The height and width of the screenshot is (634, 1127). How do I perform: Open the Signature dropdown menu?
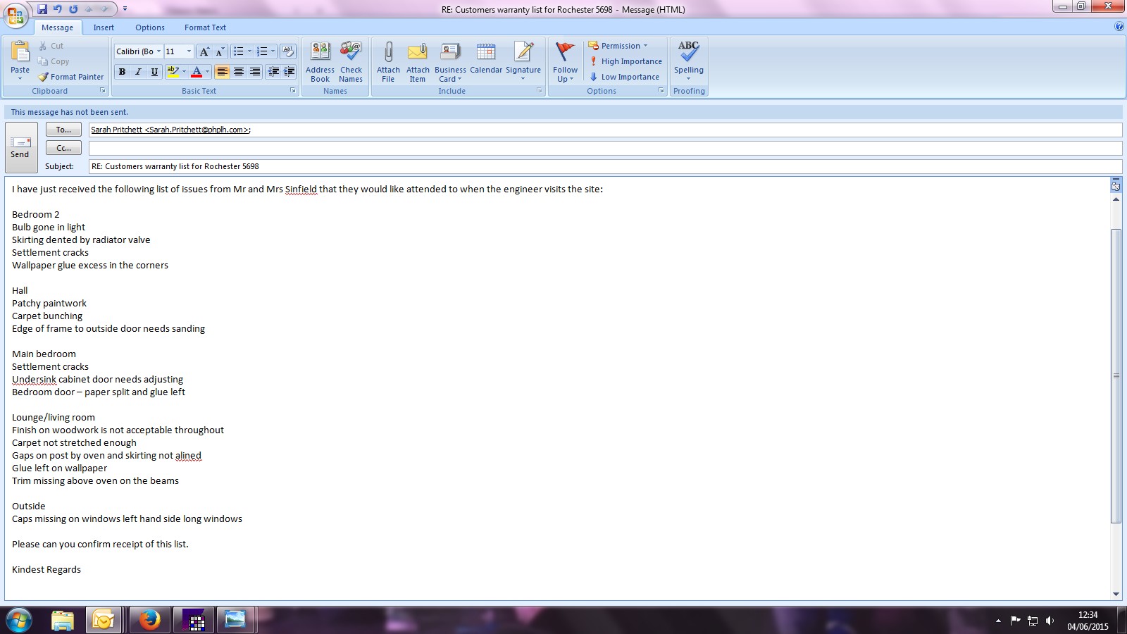(x=523, y=61)
